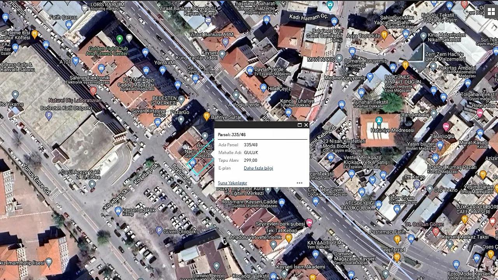Click the Foto Model Kayseri marker

tap(456, 265)
